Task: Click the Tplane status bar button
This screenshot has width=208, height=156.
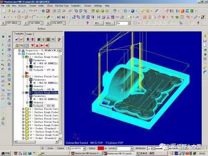Action: click(x=92, y=149)
